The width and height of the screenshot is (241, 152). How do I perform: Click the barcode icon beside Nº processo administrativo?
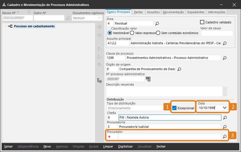[x=148, y=79]
